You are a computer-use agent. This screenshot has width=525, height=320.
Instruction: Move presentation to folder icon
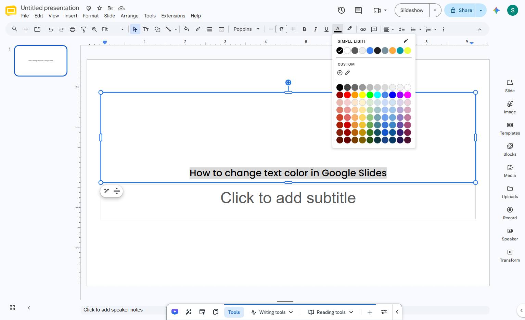point(111,8)
